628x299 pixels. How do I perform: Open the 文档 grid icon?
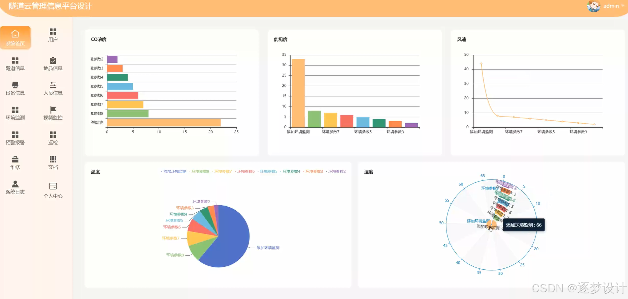click(53, 159)
